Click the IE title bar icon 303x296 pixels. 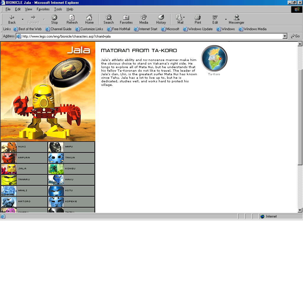(3, 2)
